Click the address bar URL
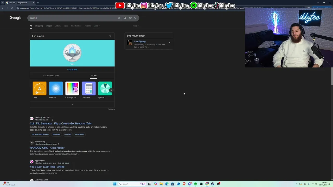The image size is (333, 187). (x=68, y=8)
